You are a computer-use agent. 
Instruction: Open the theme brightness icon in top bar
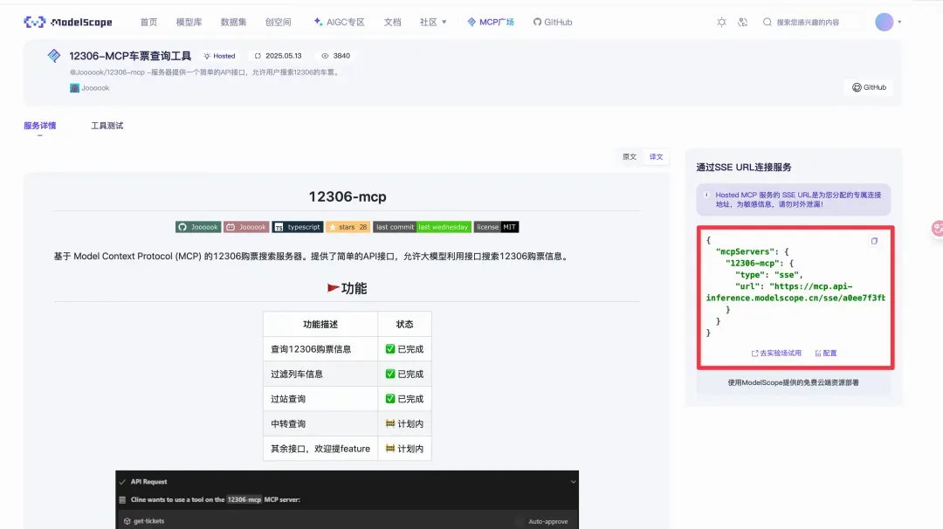click(721, 22)
